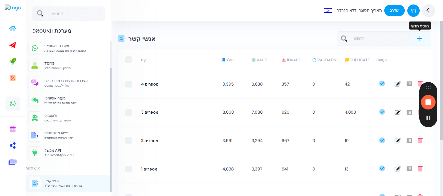Open list view for מספרים 4
The width and height of the screenshot is (443, 196).
[x=409, y=84]
